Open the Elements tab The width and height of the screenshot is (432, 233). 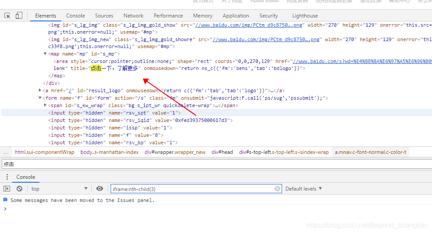45,16
